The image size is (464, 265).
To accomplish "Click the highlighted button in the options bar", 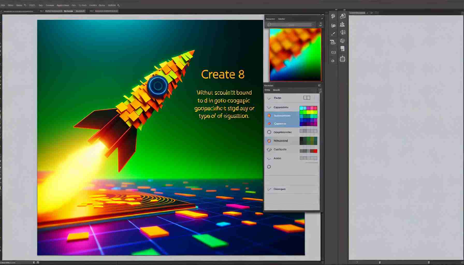I will pos(68,11).
